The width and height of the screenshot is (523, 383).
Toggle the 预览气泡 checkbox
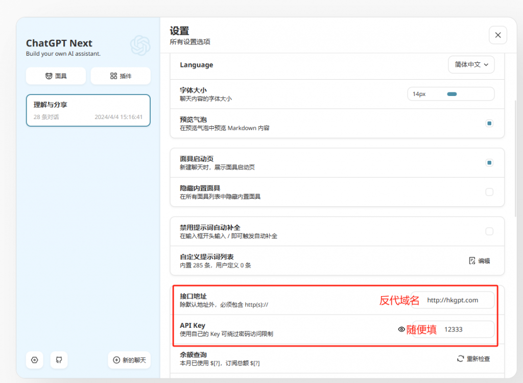489,123
